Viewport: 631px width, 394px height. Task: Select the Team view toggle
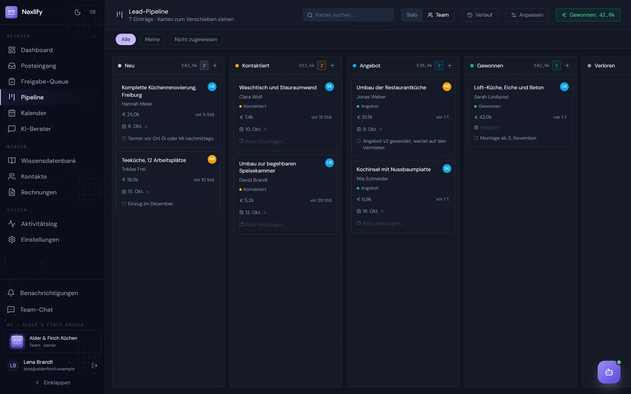pyautogui.click(x=438, y=15)
